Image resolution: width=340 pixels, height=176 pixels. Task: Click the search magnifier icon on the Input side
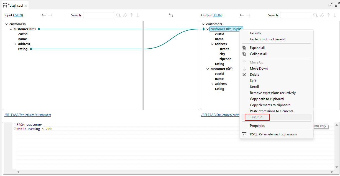(119, 15)
